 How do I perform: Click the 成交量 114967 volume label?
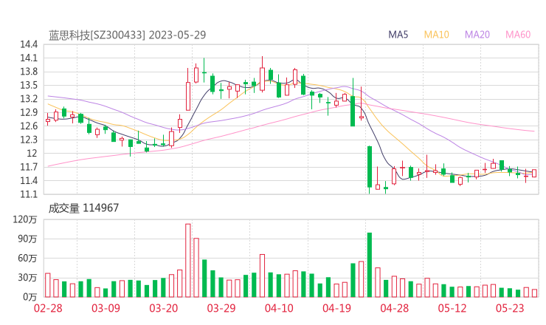[83, 208]
